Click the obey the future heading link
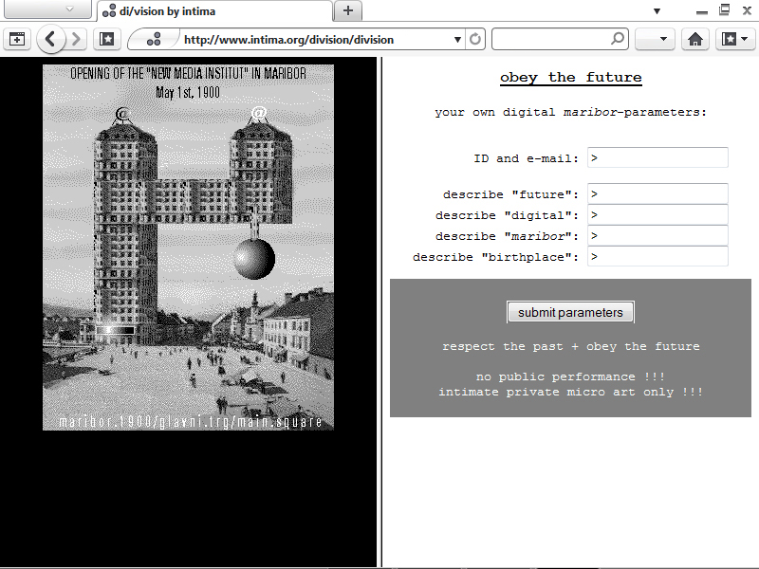Screen dimensions: 759x569 click(570, 78)
